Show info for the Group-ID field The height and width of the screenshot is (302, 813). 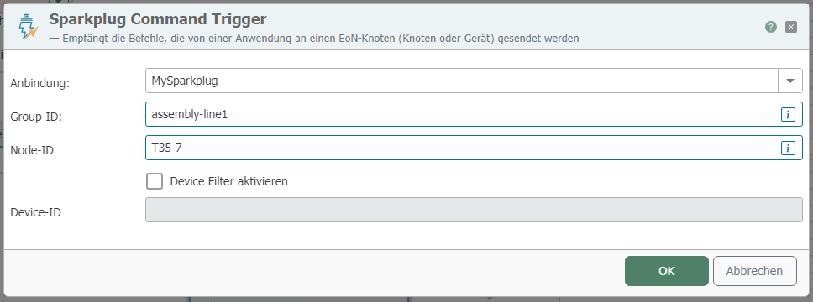pyautogui.click(x=788, y=114)
